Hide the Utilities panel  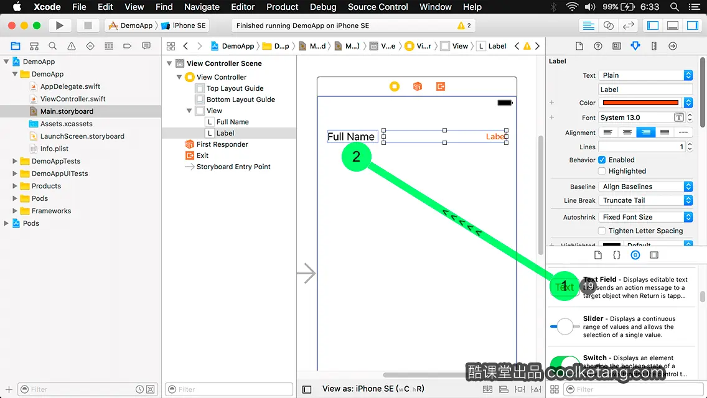tap(693, 25)
